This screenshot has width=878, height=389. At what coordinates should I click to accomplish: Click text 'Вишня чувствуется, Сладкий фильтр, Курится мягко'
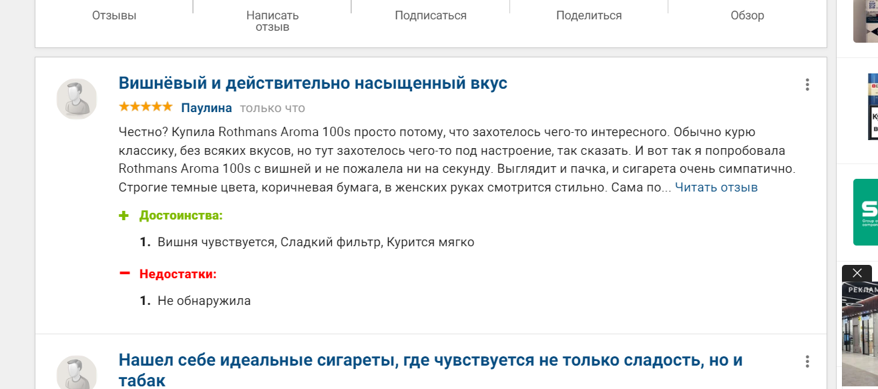coord(316,242)
